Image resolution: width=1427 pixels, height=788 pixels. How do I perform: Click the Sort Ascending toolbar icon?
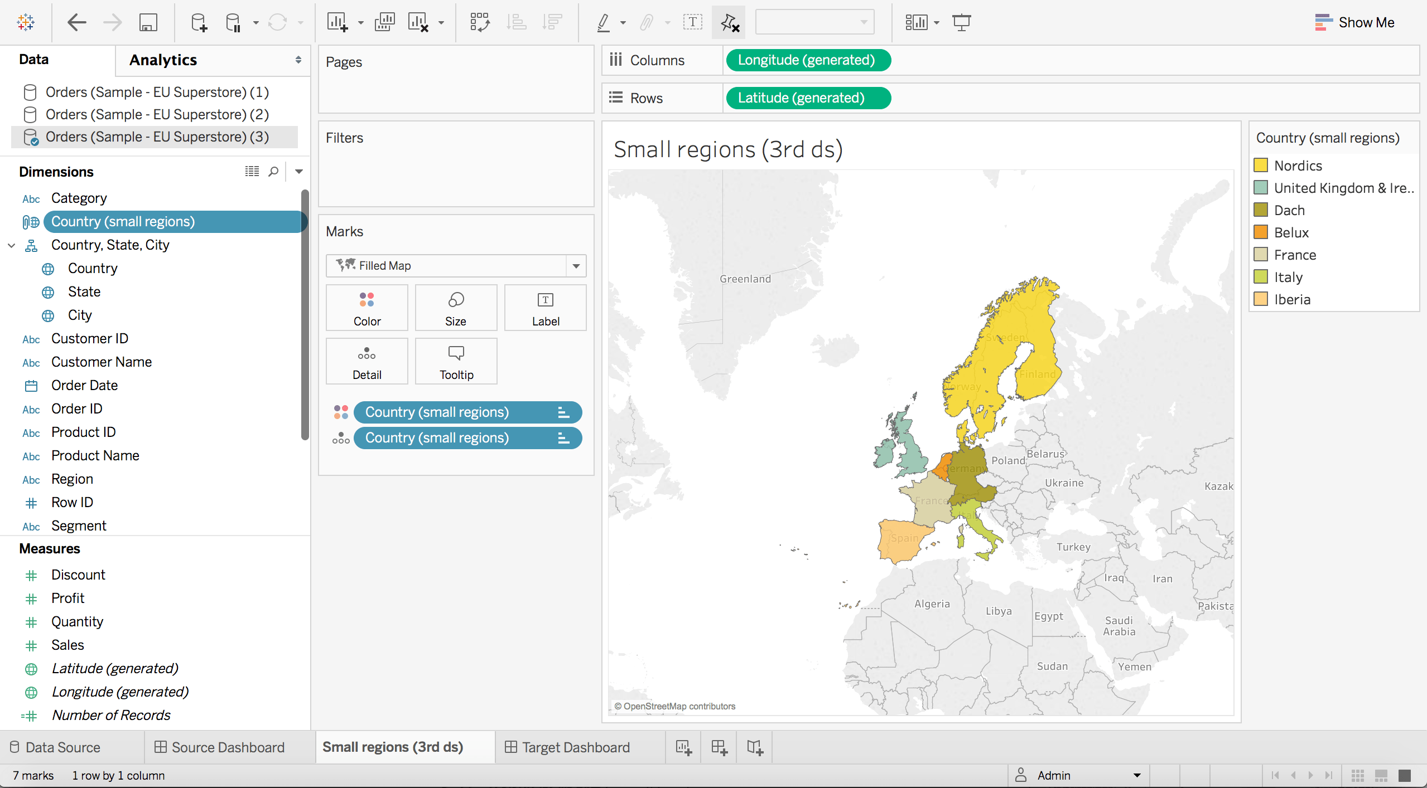516,23
